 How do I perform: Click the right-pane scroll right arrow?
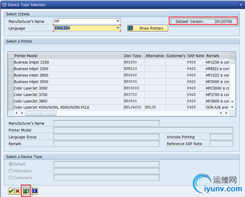[x=226, y=113]
